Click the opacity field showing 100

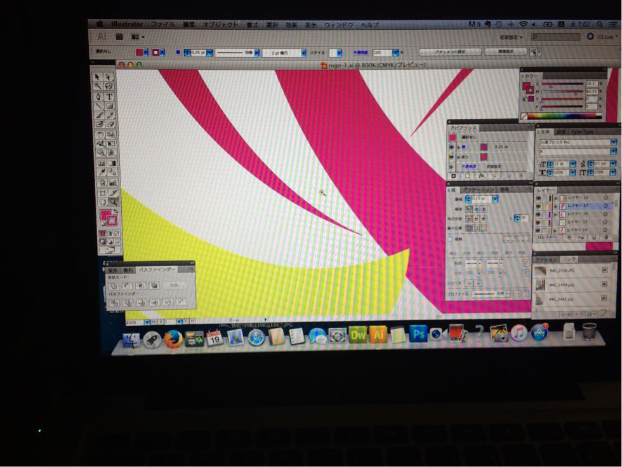(381, 52)
